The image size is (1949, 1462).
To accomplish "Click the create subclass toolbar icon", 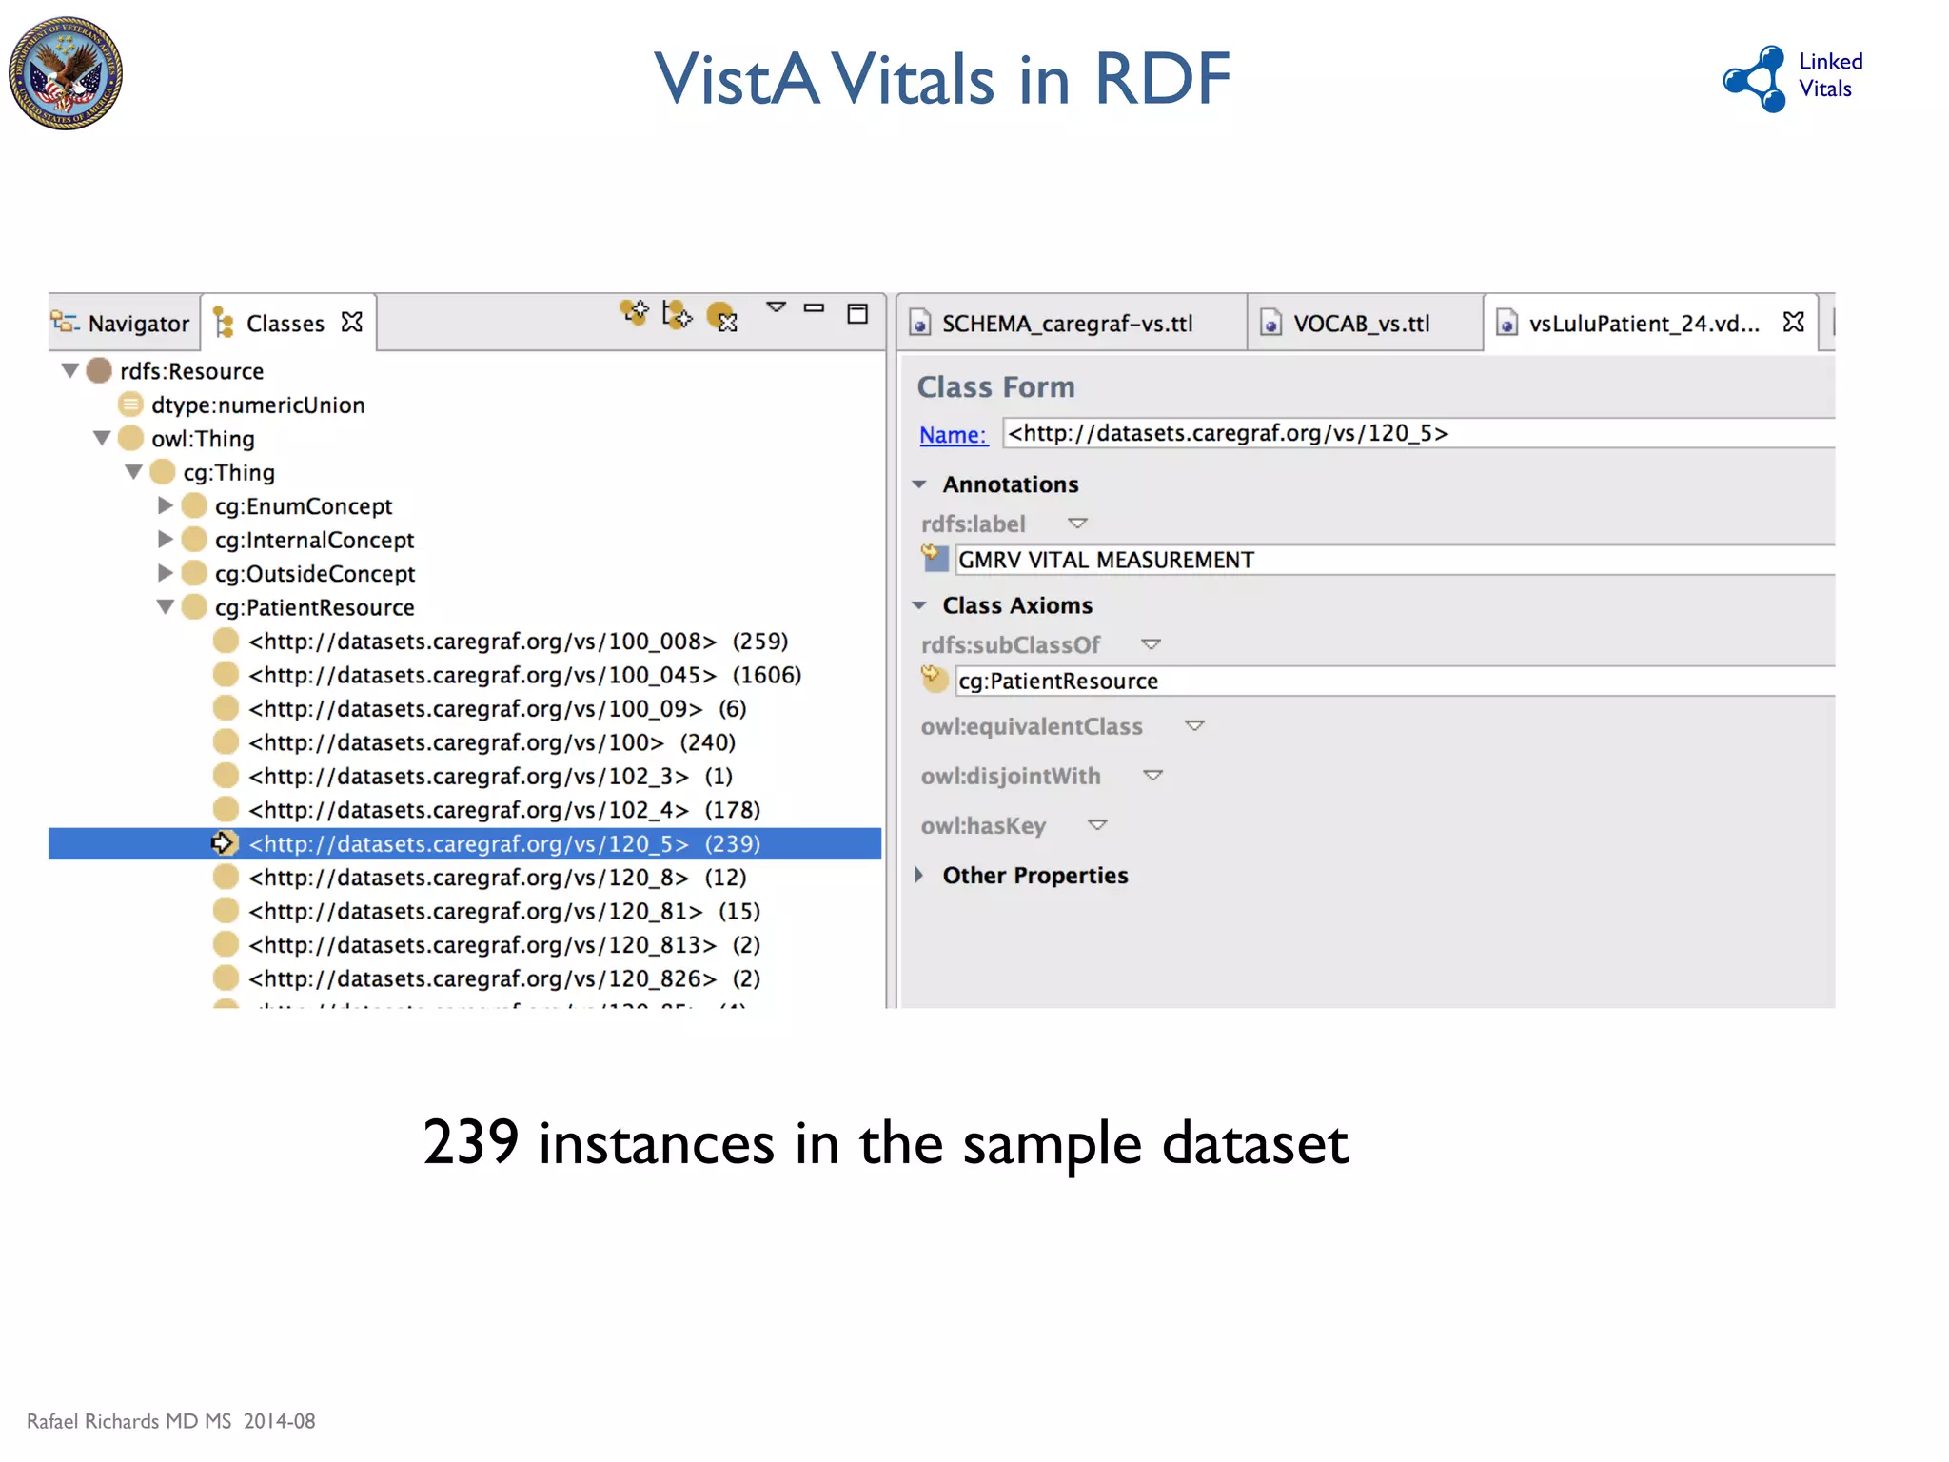I will click(635, 313).
